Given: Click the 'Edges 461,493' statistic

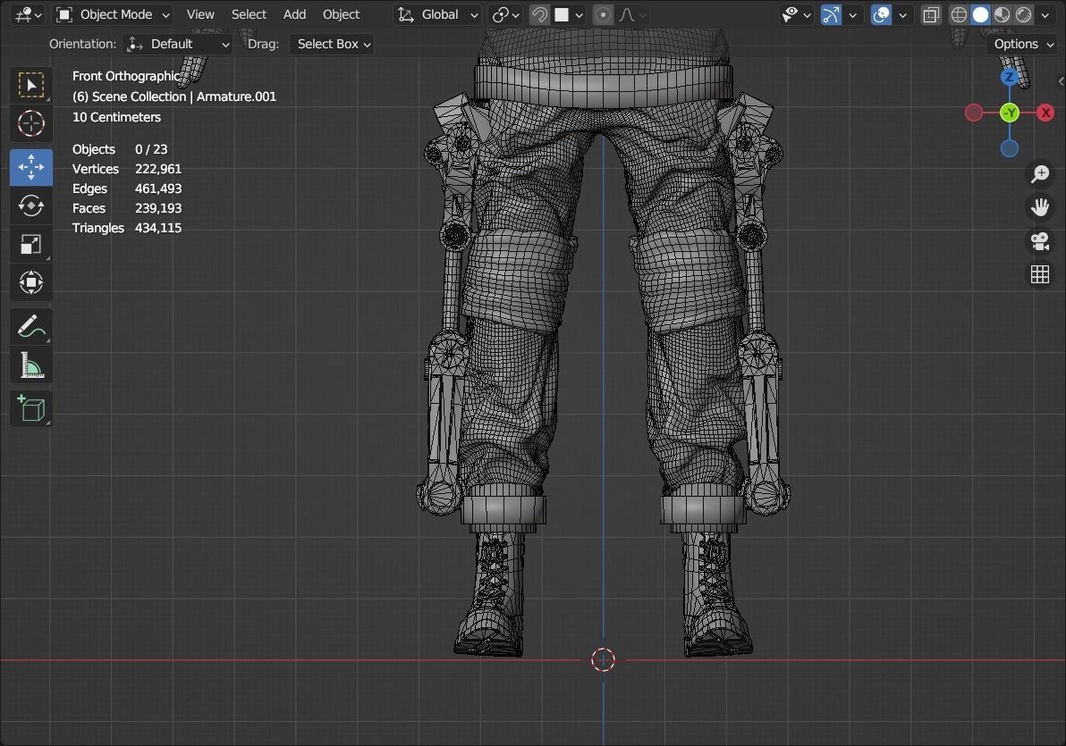Looking at the screenshot, I should point(127,189).
